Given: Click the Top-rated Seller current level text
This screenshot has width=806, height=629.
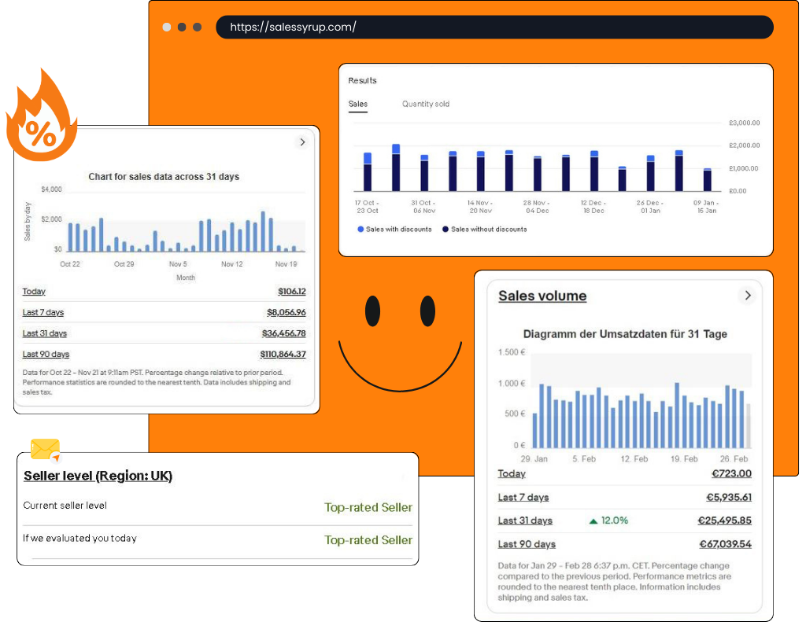Looking at the screenshot, I should click(x=368, y=507).
